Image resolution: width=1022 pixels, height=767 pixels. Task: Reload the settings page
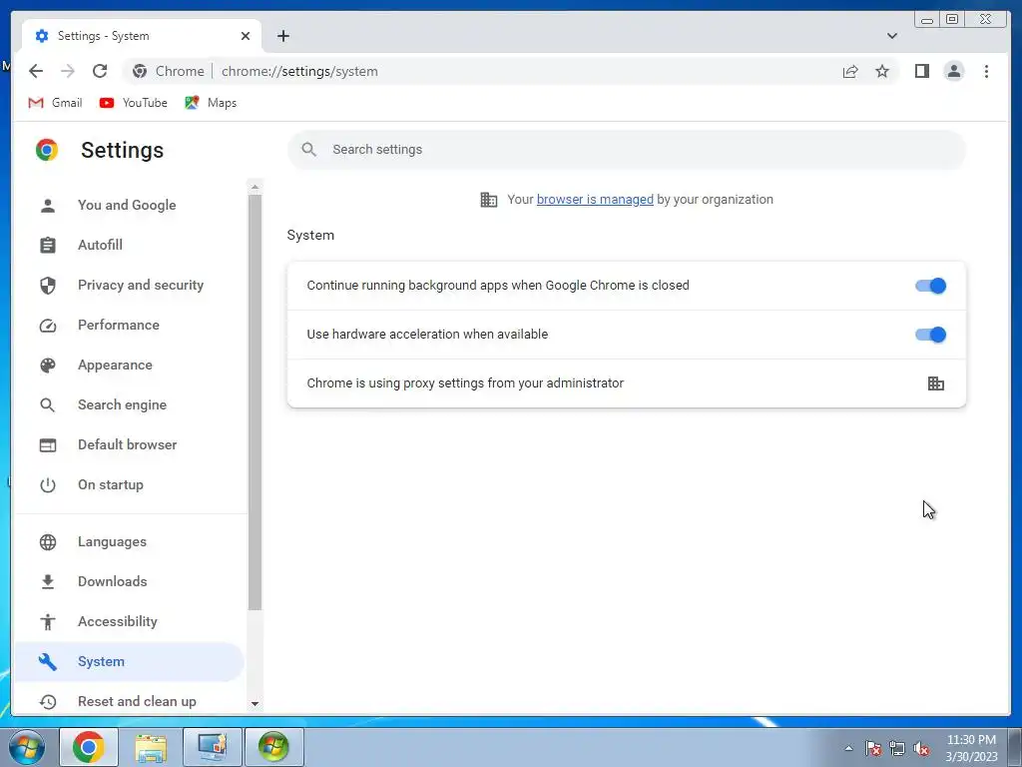pos(100,71)
